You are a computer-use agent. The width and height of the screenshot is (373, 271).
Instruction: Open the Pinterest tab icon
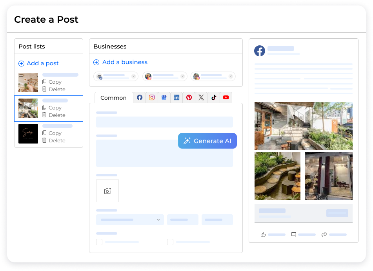coord(189,97)
